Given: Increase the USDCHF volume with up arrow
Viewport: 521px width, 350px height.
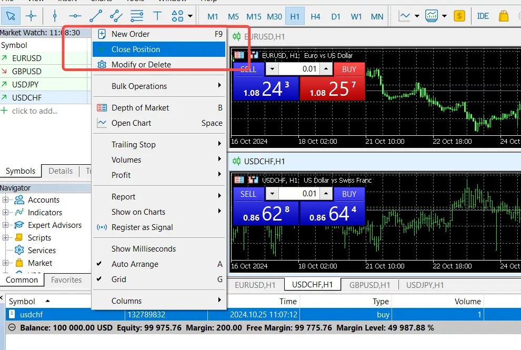Looking at the screenshot, I should tap(327, 194).
